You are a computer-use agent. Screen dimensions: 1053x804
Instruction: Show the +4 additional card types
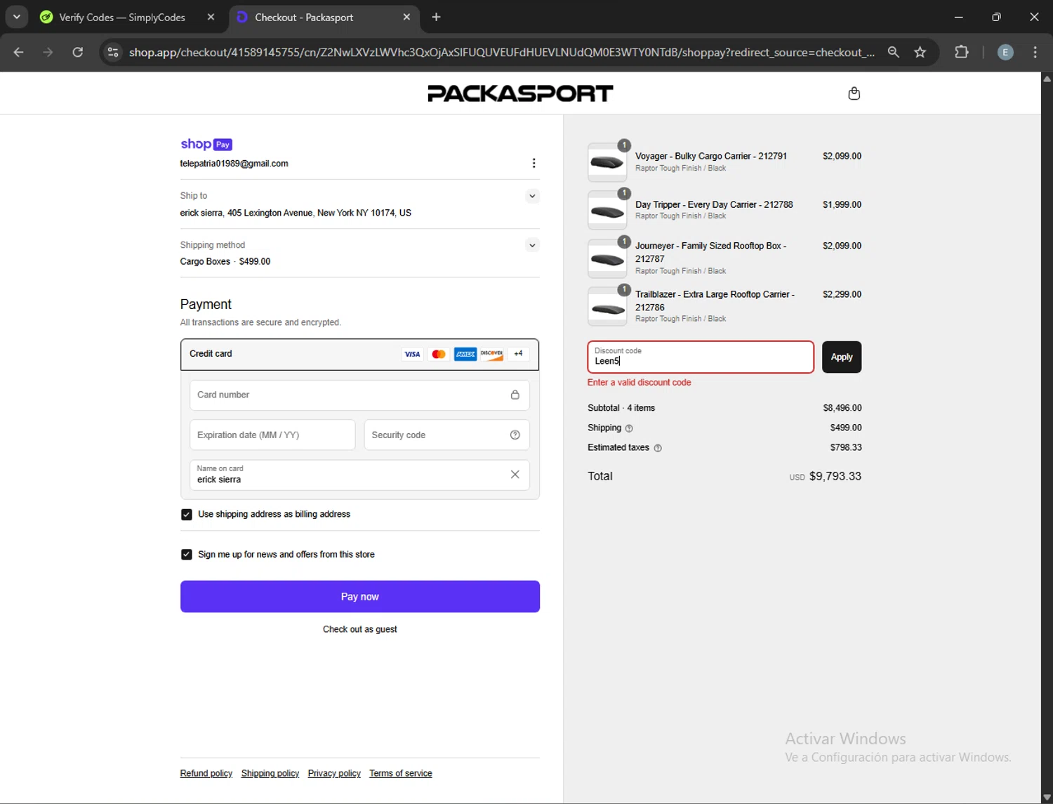click(518, 354)
